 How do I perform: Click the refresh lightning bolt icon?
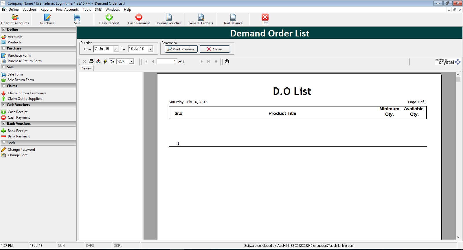[105, 61]
